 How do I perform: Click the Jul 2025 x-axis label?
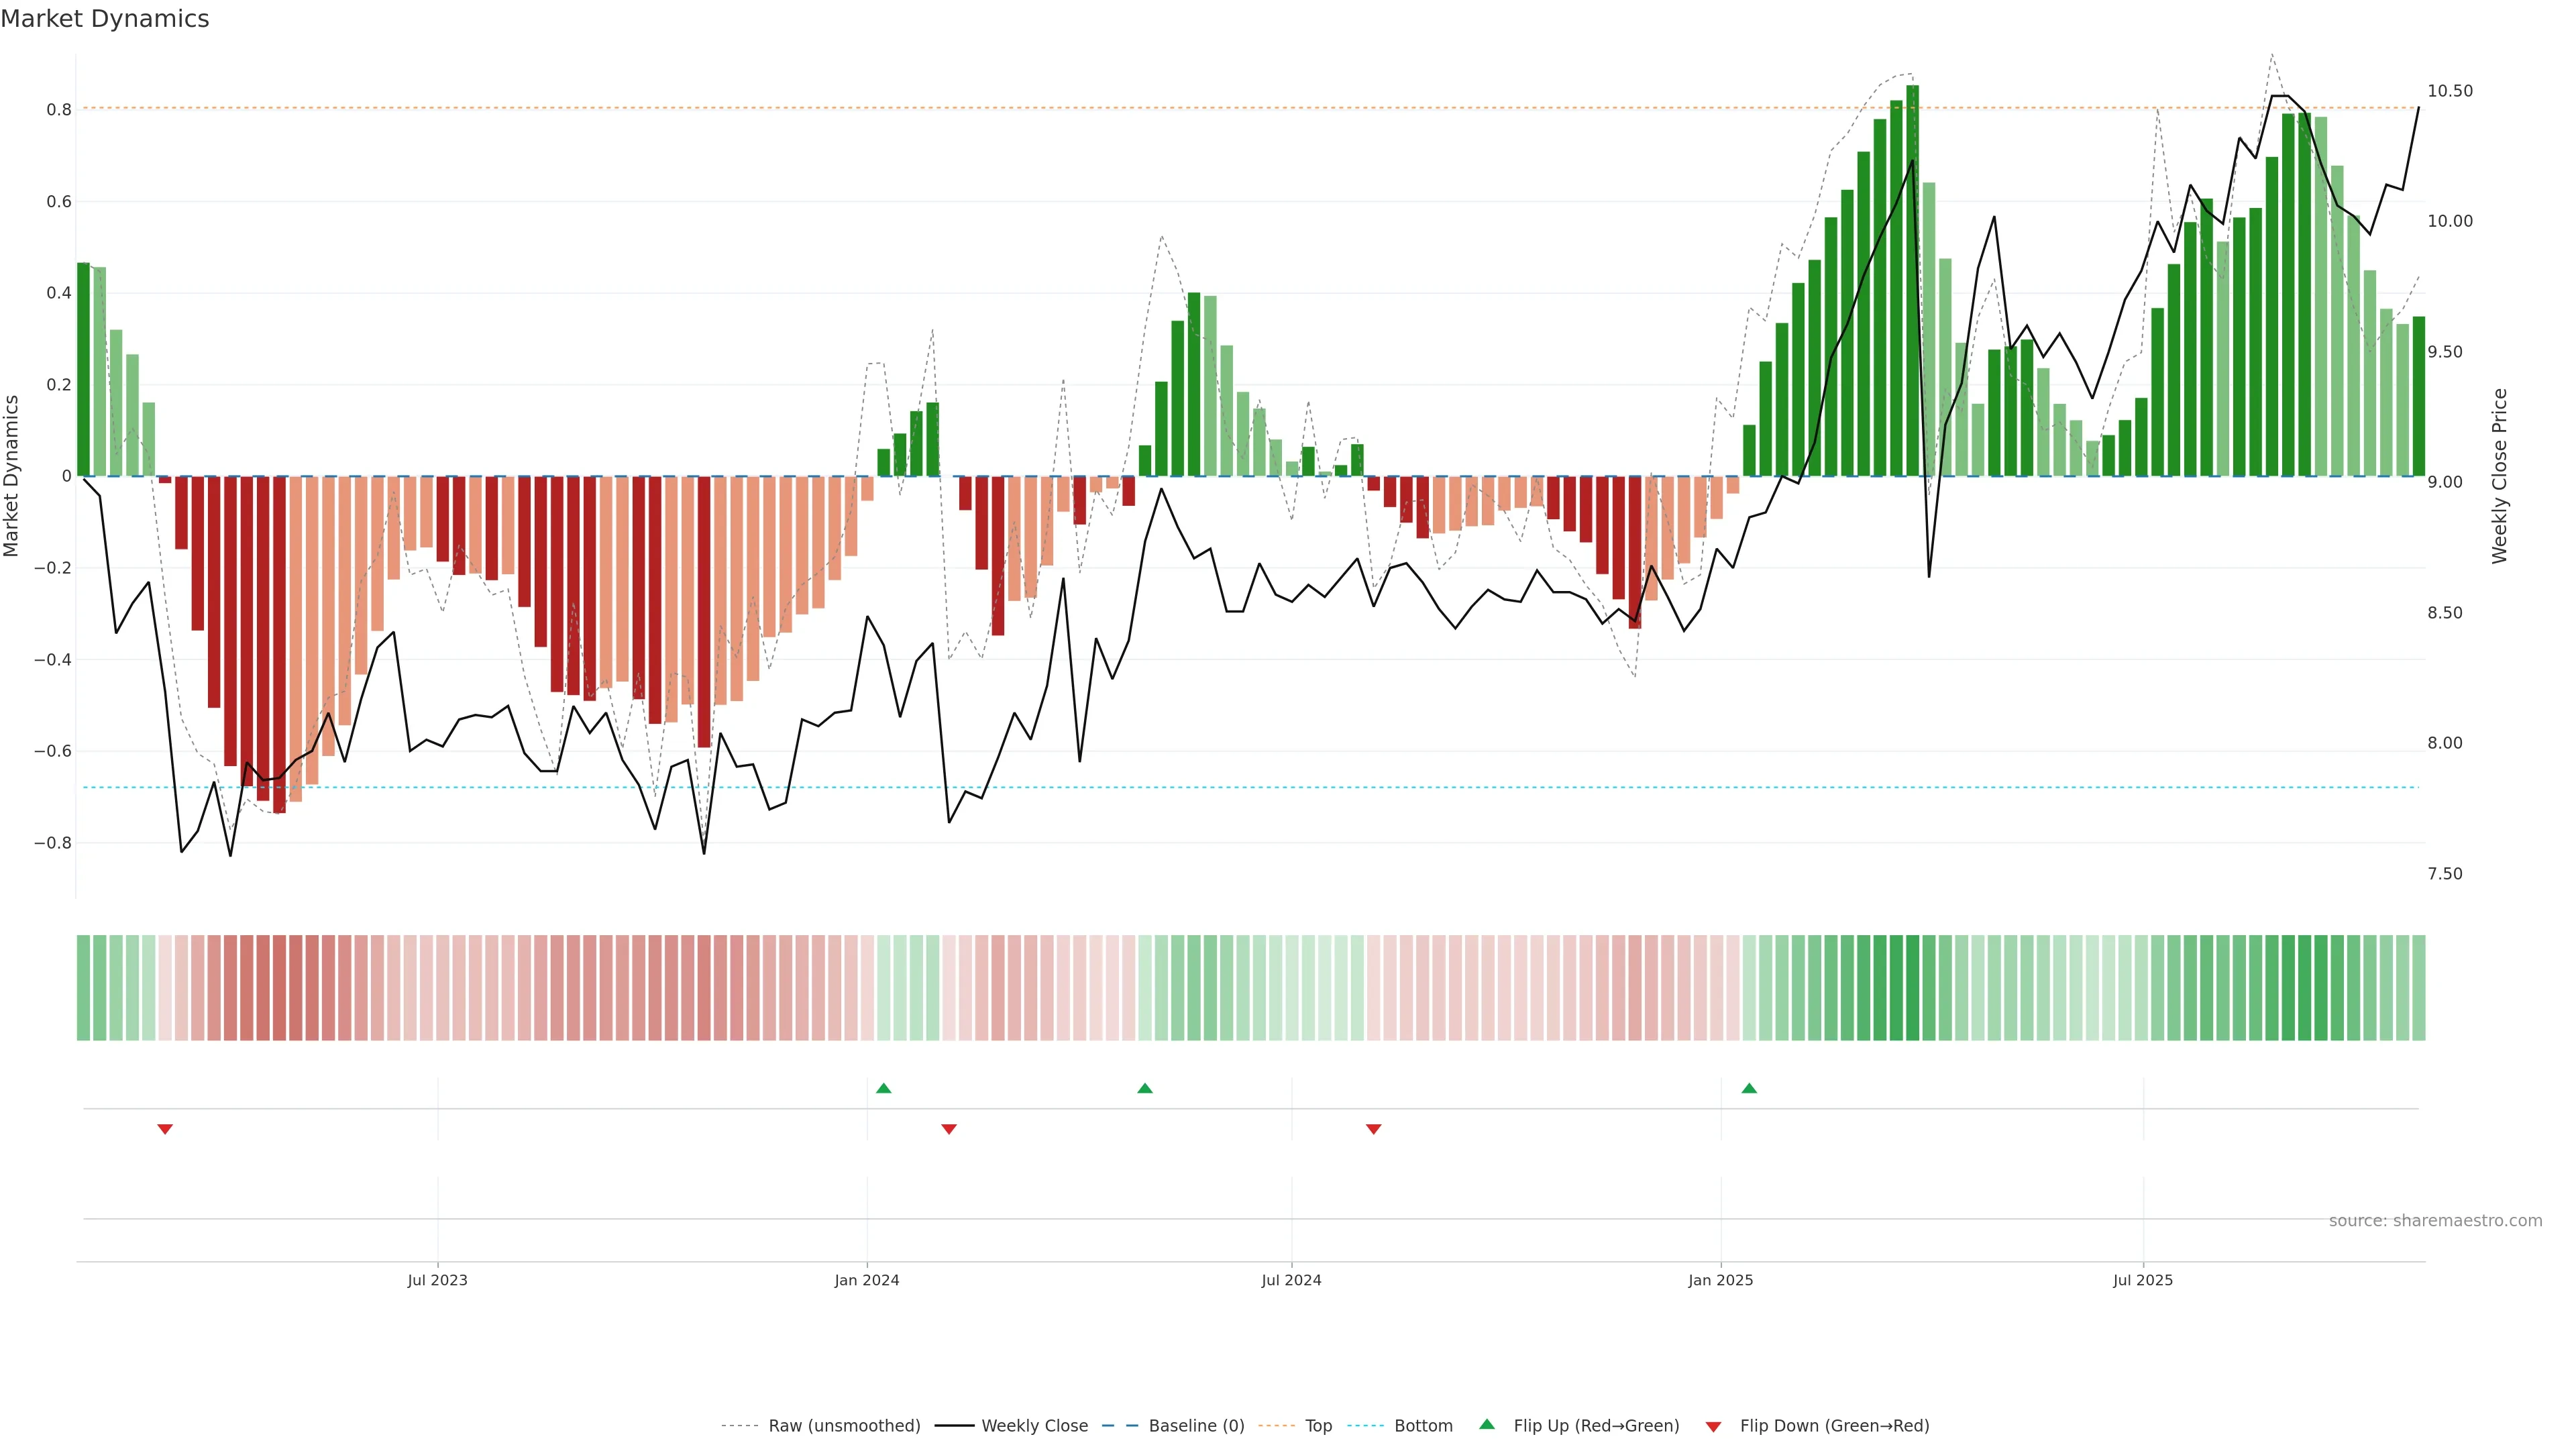2142,1280
